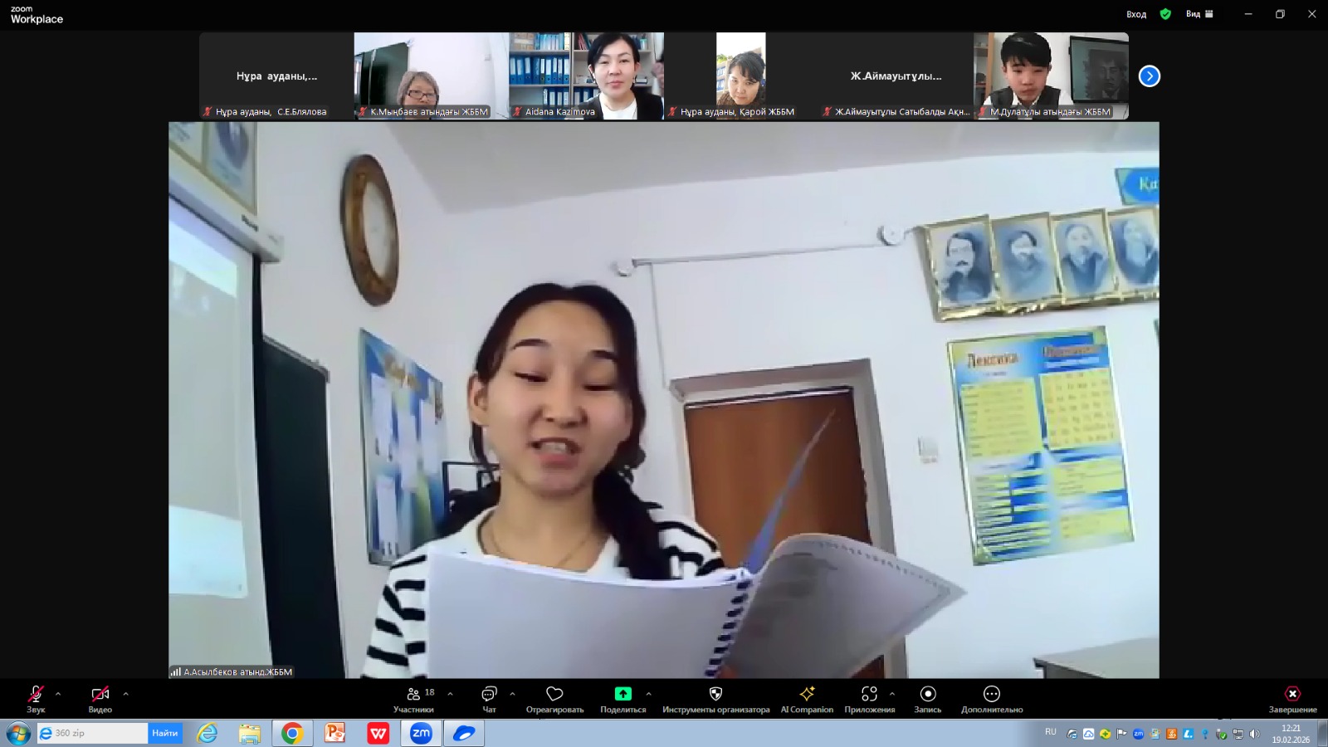The width and height of the screenshot is (1328, 747).
Task: Open the Чат chat panel
Action: tap(489, 697)
